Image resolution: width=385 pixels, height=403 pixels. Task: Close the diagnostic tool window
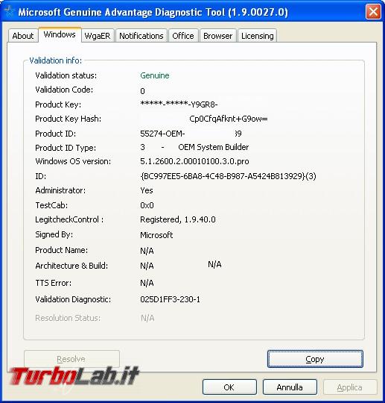pos(373,11)
